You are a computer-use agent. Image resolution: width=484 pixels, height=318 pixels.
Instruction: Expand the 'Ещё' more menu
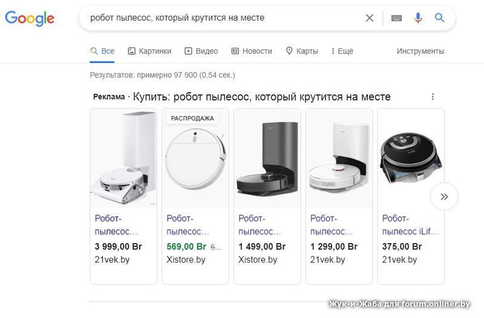[x=342, y=51]
